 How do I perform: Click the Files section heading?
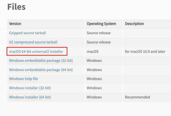(x=16, y=7)
